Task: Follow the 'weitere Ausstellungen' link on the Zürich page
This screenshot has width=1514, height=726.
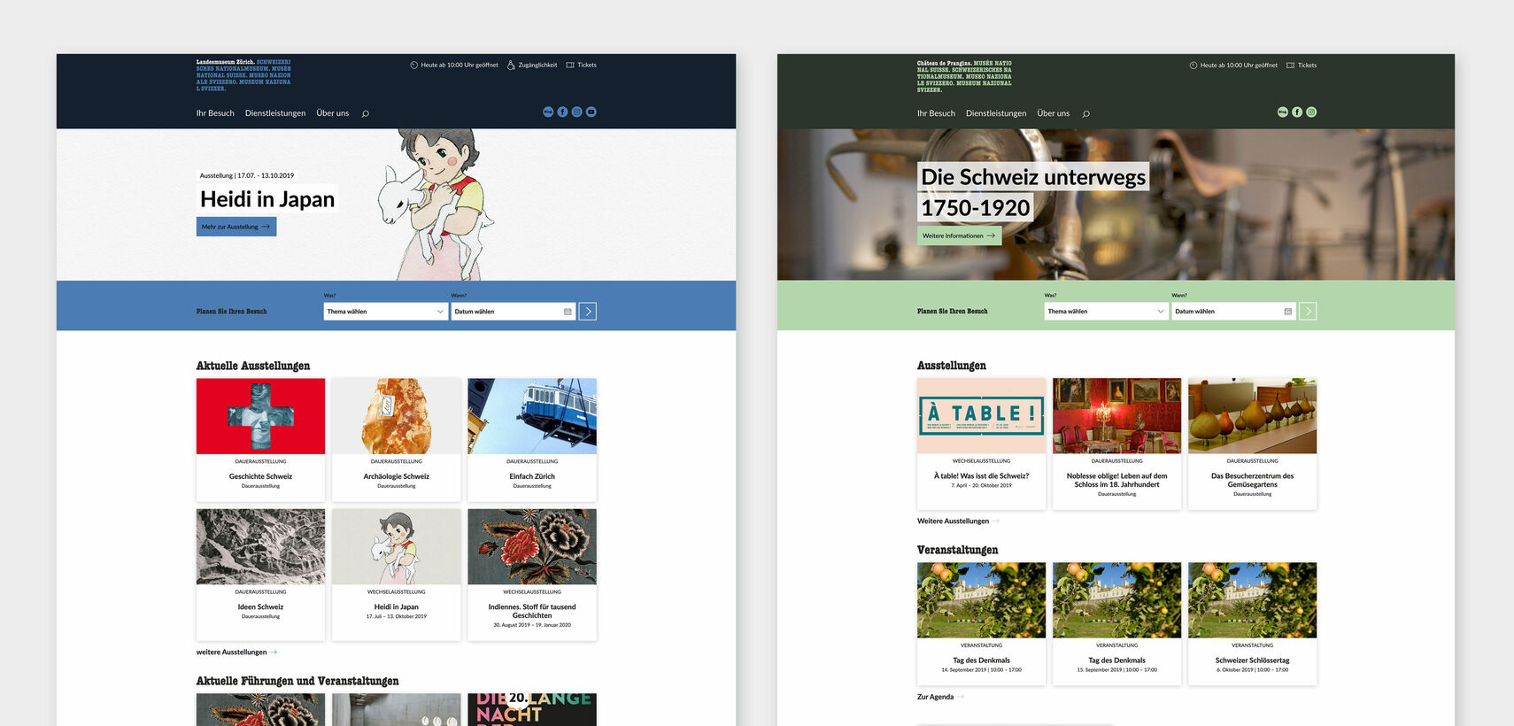Action: [x=231, y=653]
